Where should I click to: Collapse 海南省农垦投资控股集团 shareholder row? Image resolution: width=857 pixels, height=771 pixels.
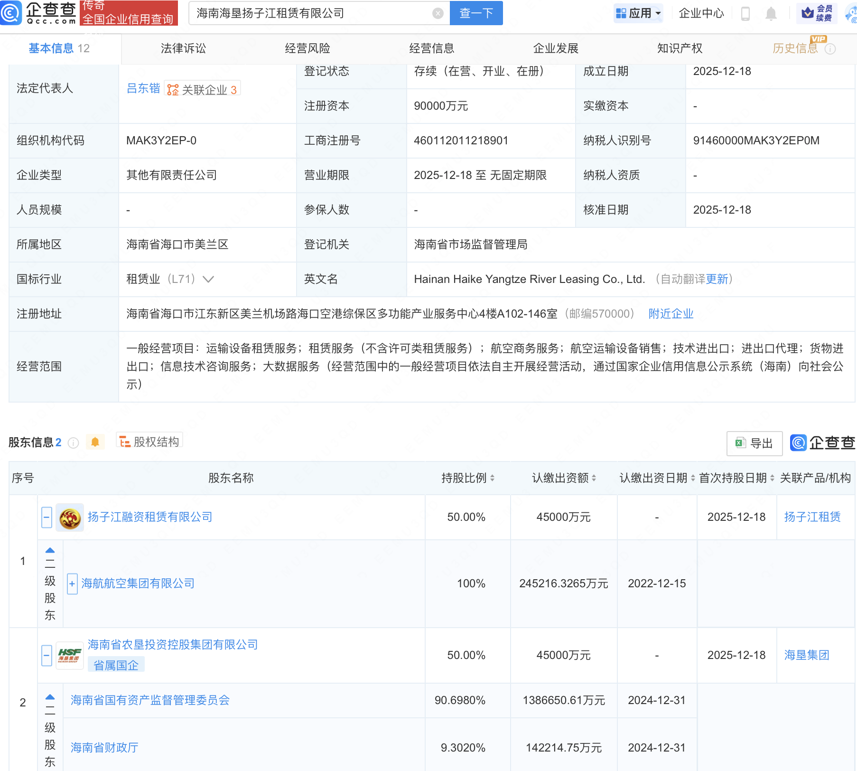click(47, 656)
